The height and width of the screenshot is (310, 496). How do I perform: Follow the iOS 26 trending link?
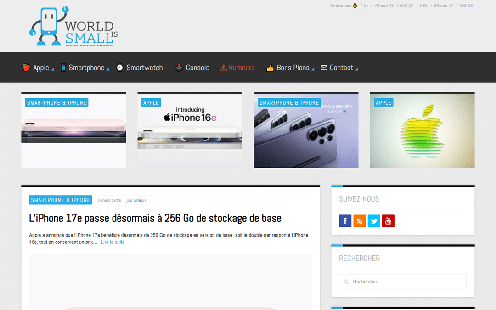[x=466, y=6]
